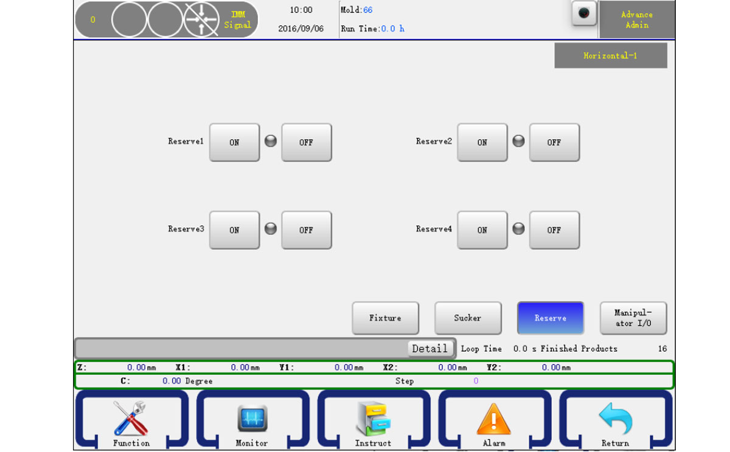Turn Reserve1 OFF

pos(306,143)
